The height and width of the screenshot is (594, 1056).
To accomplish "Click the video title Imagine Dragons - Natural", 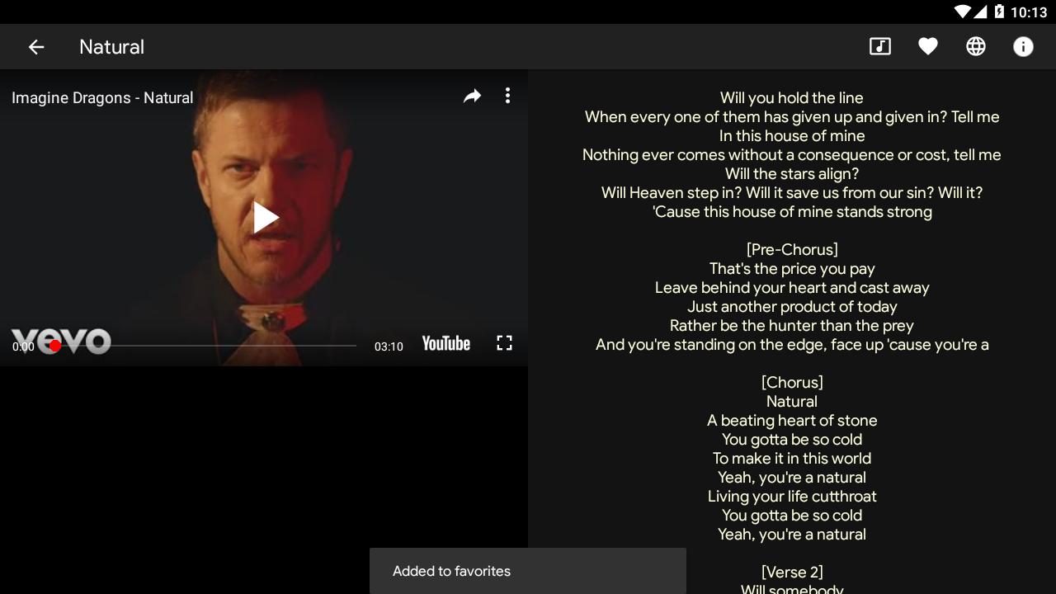I will point(102,97).
